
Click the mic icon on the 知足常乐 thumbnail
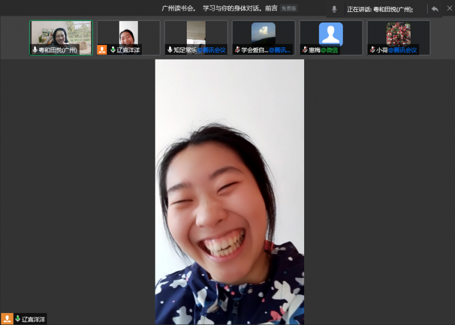coord(170,50)
